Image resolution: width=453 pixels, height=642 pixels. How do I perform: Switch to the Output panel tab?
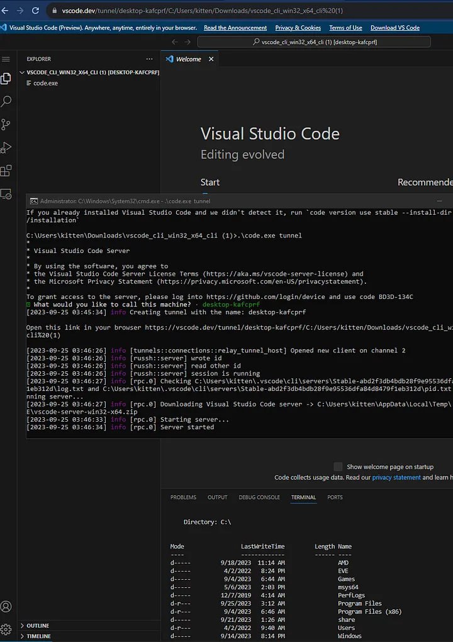click(217, 497)
